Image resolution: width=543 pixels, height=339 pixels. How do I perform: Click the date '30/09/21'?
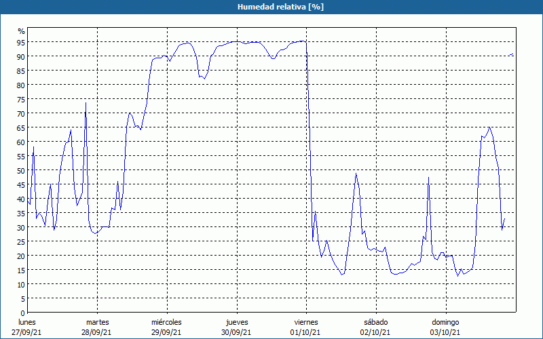pos(236,332)
